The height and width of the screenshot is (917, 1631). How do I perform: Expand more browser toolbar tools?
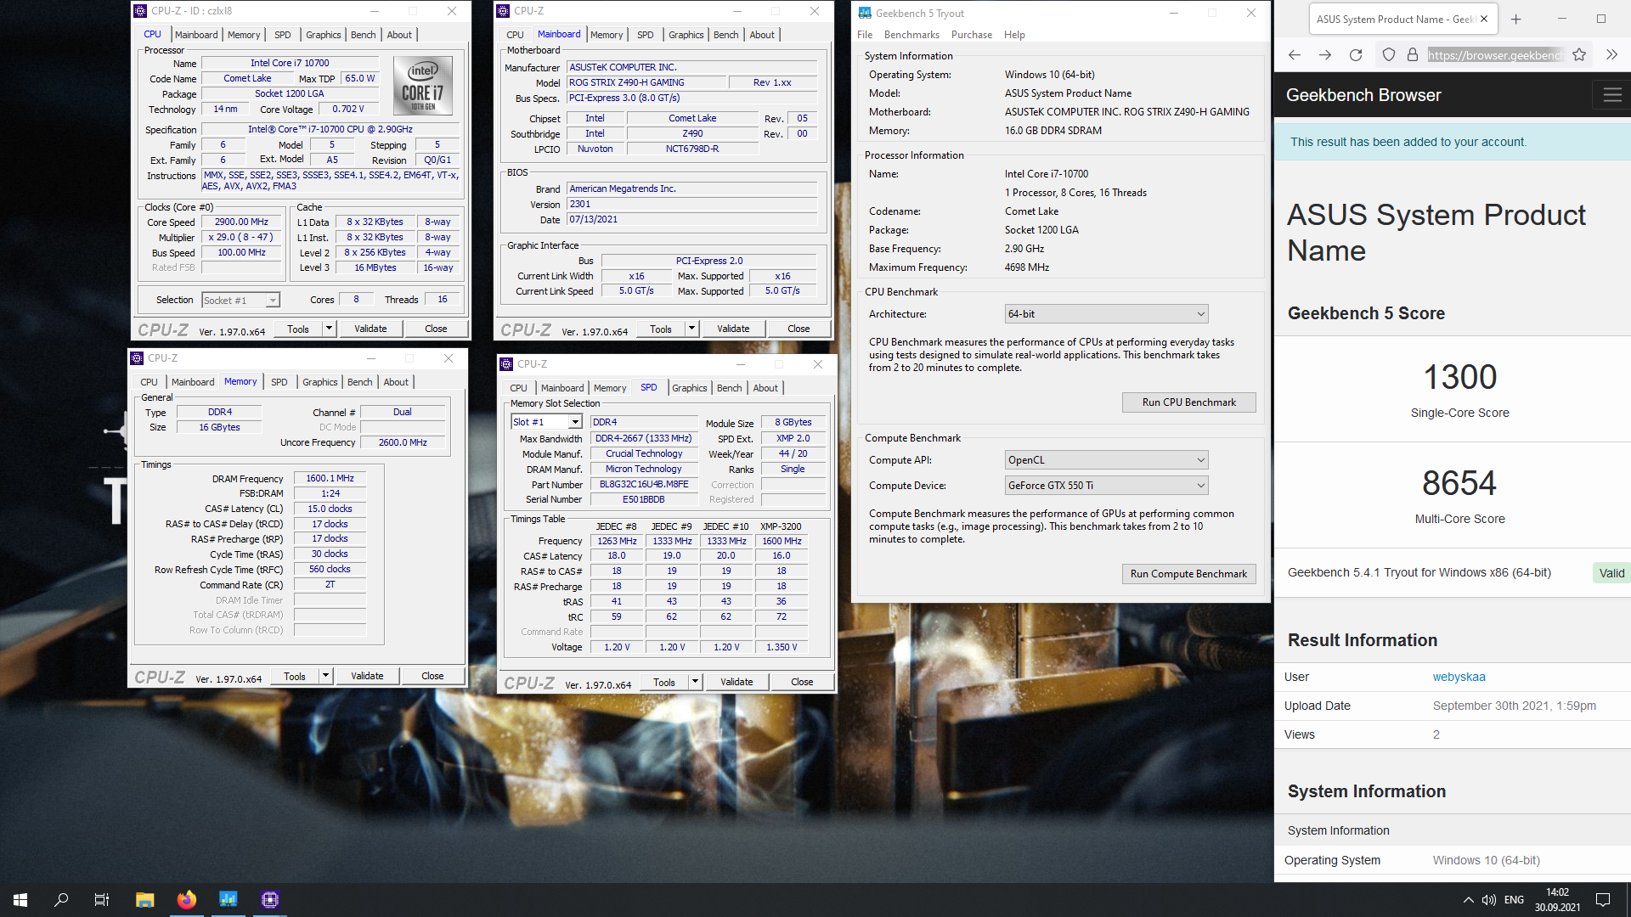click(1611, 55)
